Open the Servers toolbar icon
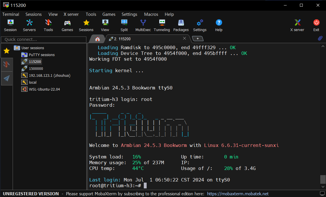The width and height of the screenshot is (326, 197). (29, 25)
